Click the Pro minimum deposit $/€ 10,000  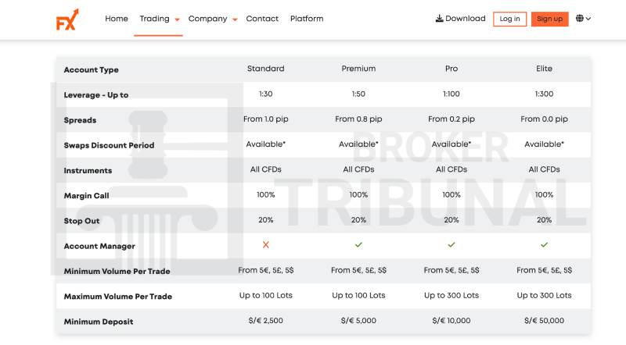(452, 321)
